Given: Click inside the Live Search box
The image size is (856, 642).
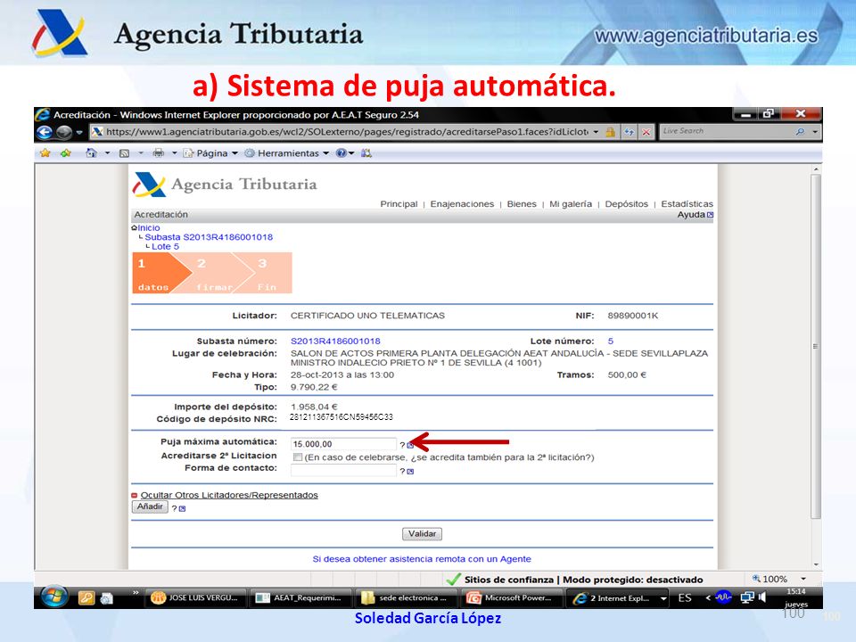Looking at the screenshot, I should pyautogui.click(x=726, y=132).
